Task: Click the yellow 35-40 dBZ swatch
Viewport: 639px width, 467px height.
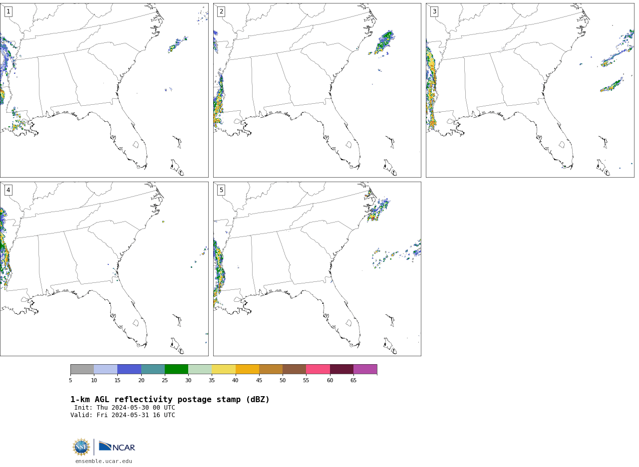Action: click(x=224, y=369)
